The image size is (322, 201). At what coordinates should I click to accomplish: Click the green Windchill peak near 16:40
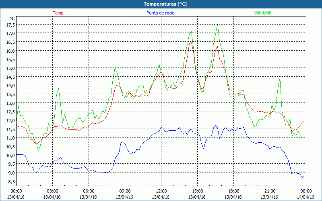217,25
